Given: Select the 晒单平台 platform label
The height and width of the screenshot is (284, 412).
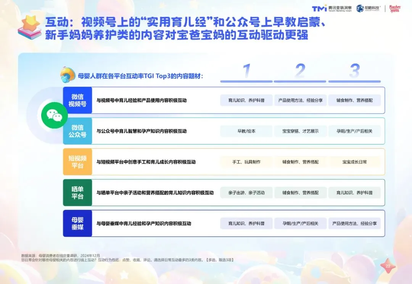Looking at the screenshot, I should [77, 193].
